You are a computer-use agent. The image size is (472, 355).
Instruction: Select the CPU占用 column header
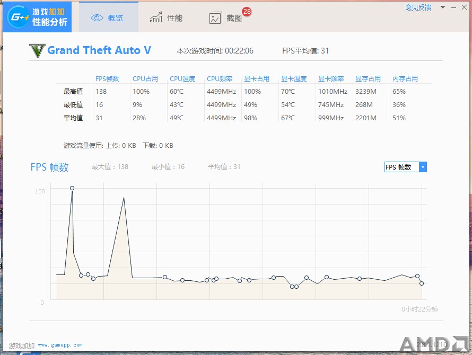(145, 79)
